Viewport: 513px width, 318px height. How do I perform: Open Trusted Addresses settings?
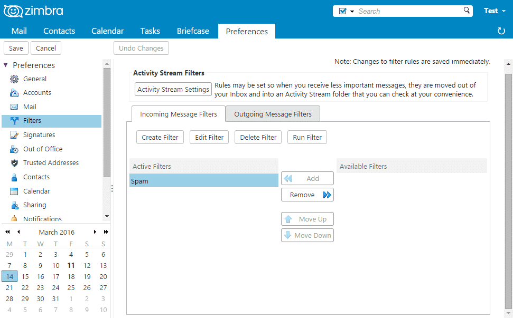click(x=48, y=162)
